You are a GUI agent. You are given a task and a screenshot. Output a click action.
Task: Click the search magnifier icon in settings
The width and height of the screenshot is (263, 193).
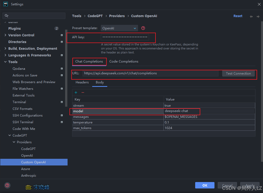click(6, 16)
